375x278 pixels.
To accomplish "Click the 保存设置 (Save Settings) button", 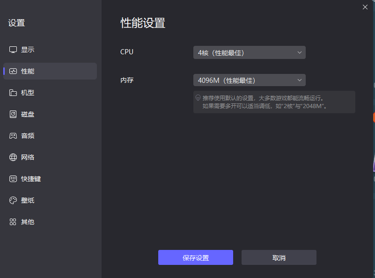I will pyautogui.click(x=195, y=257).
